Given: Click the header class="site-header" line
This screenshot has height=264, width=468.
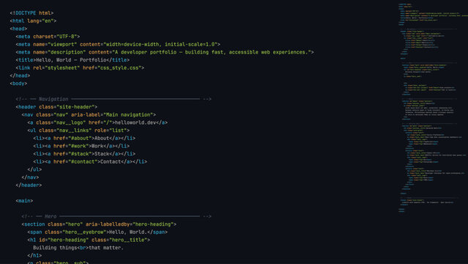Looking at the screenshot, I should click(x=56, y=107).
